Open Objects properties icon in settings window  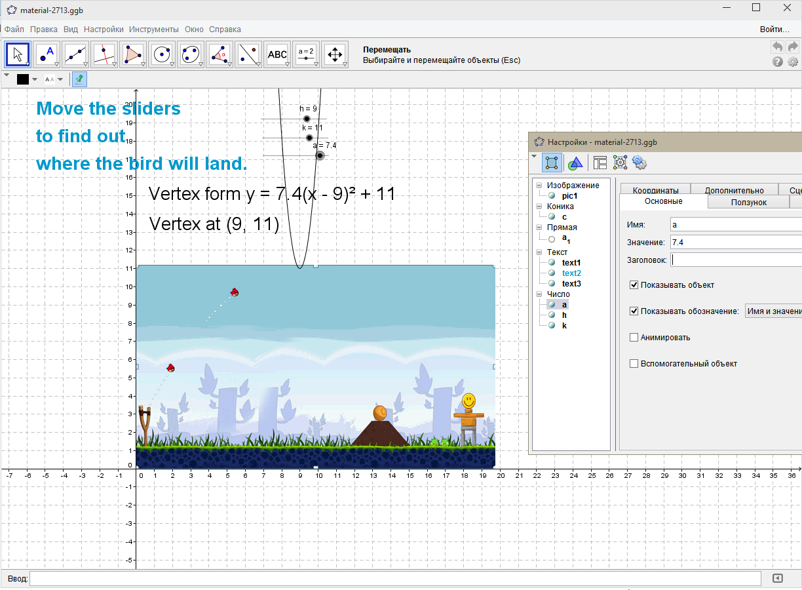(x=552, y=163)
